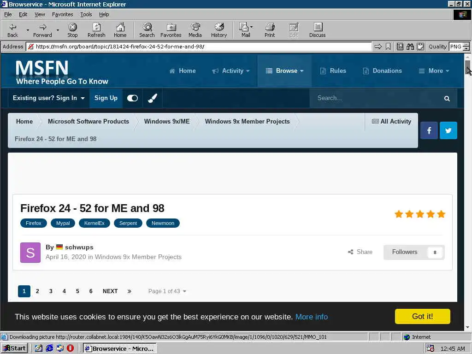Open the More info cookie link

coord(312,317)
